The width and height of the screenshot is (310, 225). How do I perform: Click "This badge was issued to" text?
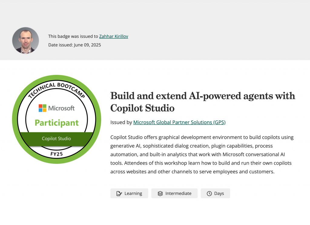click(x=73, y=36)
